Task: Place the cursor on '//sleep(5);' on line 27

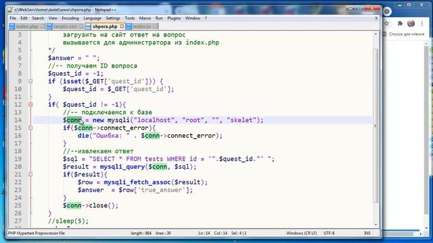Action: coord(68,221)
